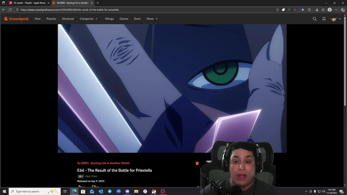Open Edge Settings and more menu
This screenshot has width=347, height=195.
(x=336, y=10)
